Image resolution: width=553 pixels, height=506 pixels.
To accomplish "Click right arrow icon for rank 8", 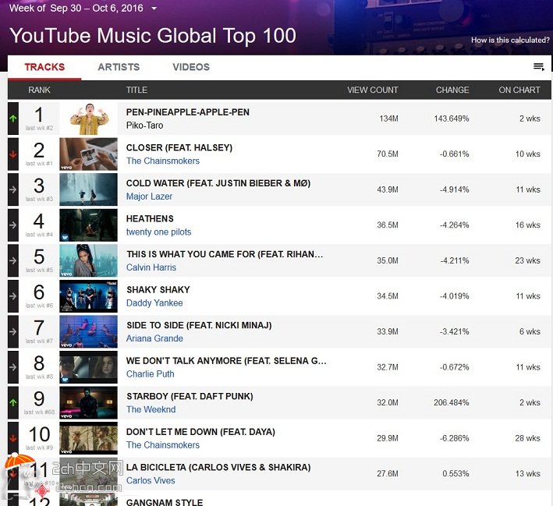I will tap(13, 367).
